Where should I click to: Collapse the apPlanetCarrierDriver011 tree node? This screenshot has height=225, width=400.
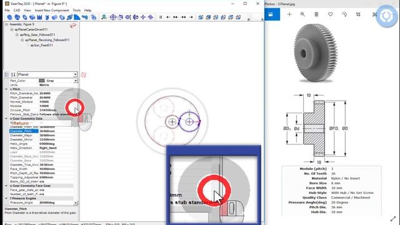[12, 29]
